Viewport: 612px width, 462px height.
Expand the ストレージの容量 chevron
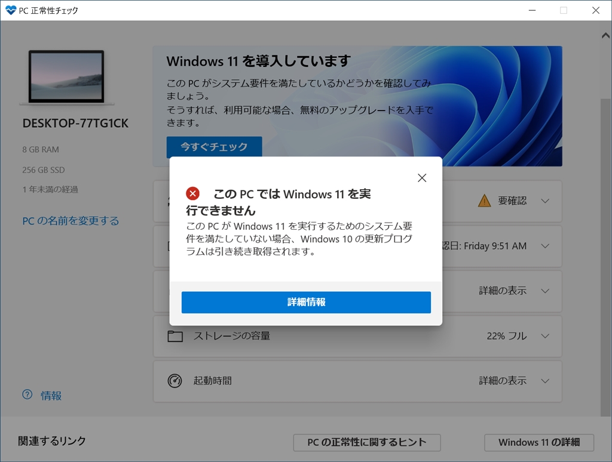(x=545, y=336)
